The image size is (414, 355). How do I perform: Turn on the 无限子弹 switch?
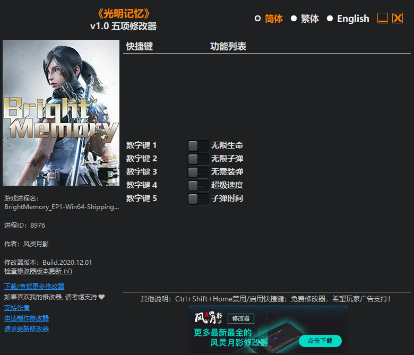(198, 159)
